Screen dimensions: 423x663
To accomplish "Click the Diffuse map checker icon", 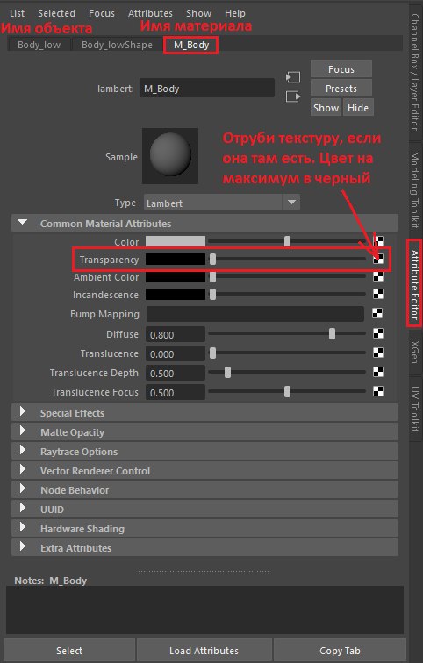I will 378,333.
